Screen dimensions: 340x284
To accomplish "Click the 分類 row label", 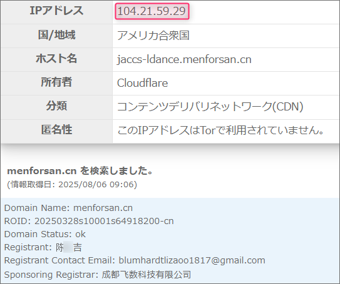I will coord(56,106).
